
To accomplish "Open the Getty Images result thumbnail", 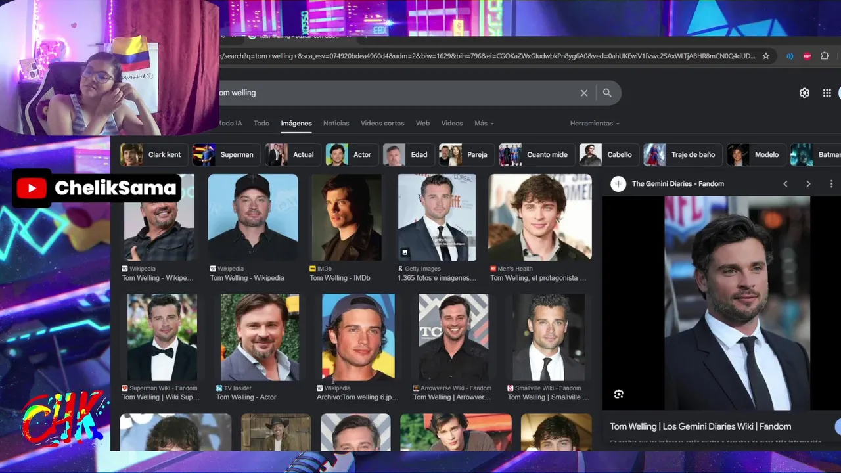I will [x=436, y=217].
